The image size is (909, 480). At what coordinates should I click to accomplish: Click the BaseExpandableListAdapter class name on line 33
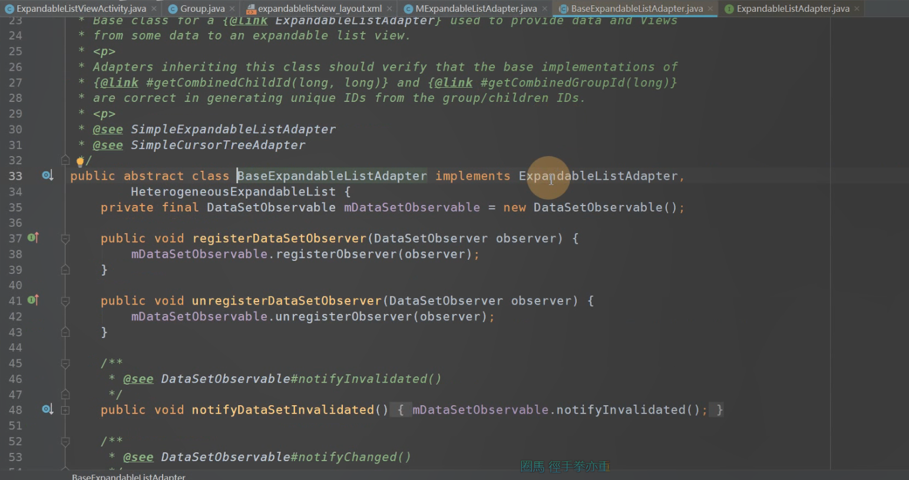(x=332, y=176)
